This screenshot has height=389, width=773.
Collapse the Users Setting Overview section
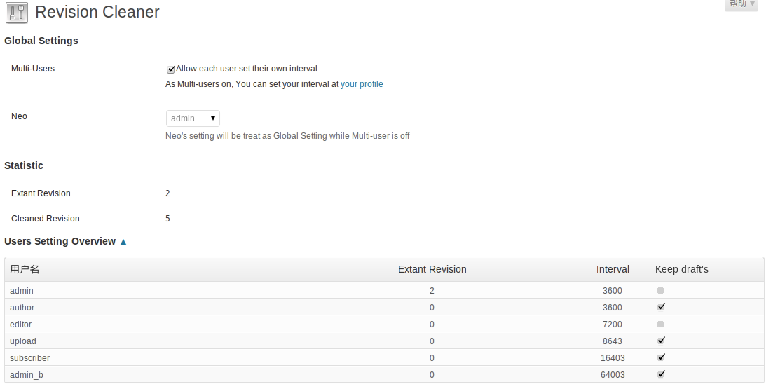(123, 242)
